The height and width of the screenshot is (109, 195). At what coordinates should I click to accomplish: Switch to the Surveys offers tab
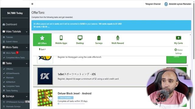point(99,40)
